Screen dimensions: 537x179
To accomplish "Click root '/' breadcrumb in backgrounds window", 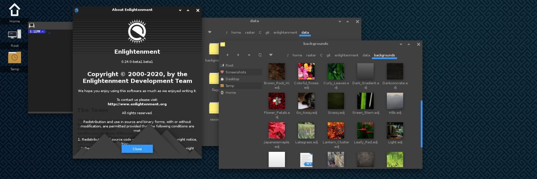I will point(288,55).
